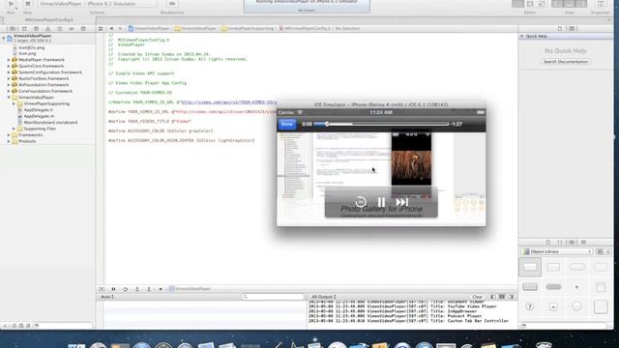Click the rewind button in simulator
Screen dimensions: 619x348
click(361, 202)
